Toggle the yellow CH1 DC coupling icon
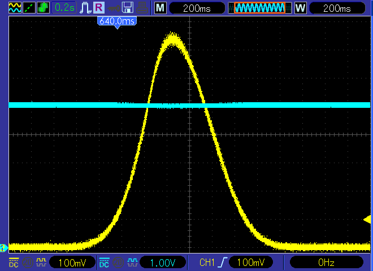Viewport: 373px width, 271px height. 14,263
